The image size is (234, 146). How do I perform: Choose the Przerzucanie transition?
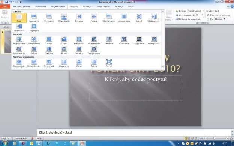pos(19,50)
